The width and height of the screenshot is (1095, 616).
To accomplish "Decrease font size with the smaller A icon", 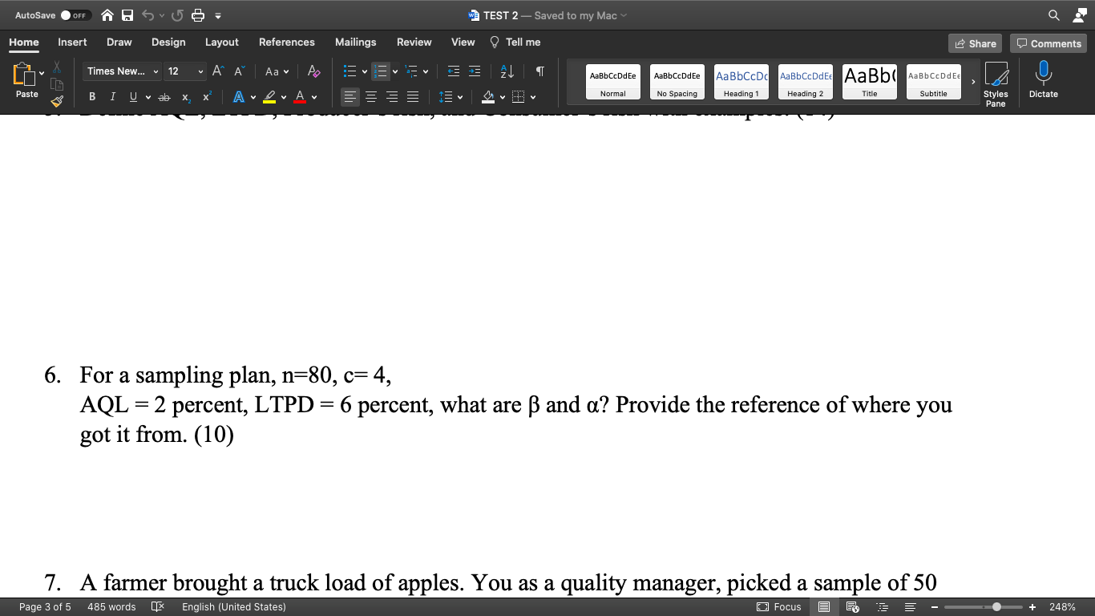I will point(239,71).
